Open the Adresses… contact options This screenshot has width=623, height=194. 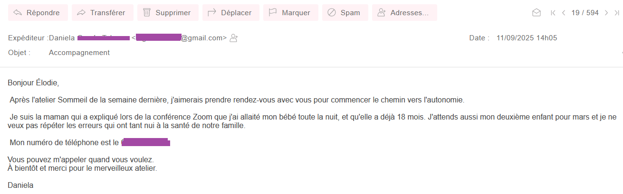pos(404,13)
